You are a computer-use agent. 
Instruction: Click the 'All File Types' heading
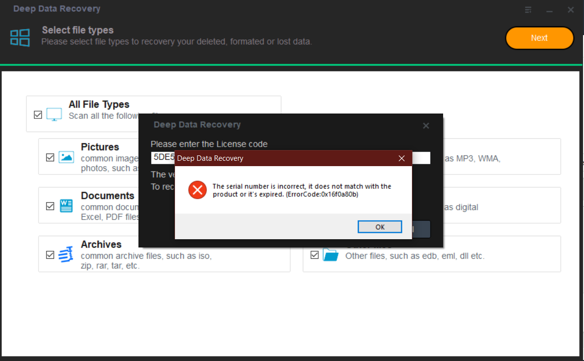[99, 104]
